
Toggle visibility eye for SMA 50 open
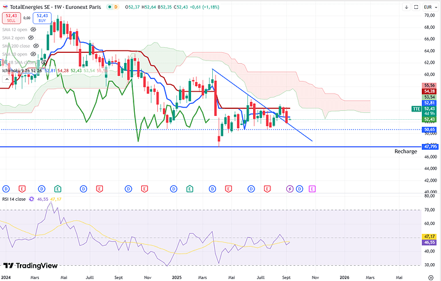33,54
